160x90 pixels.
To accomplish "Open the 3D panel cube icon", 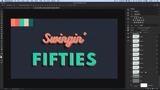I will [128, 19].
